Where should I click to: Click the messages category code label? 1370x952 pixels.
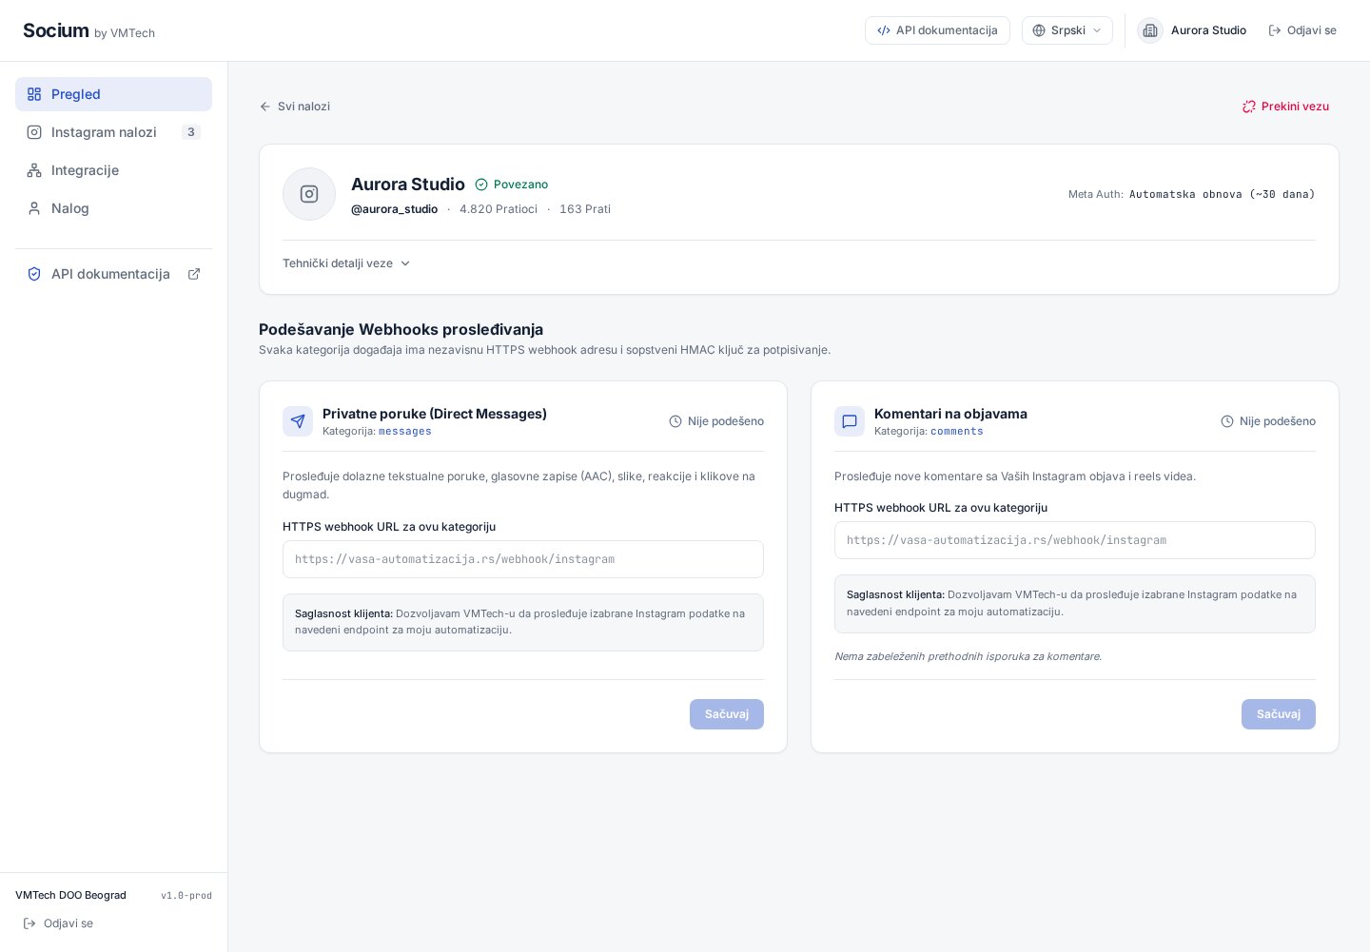point(405,432)
